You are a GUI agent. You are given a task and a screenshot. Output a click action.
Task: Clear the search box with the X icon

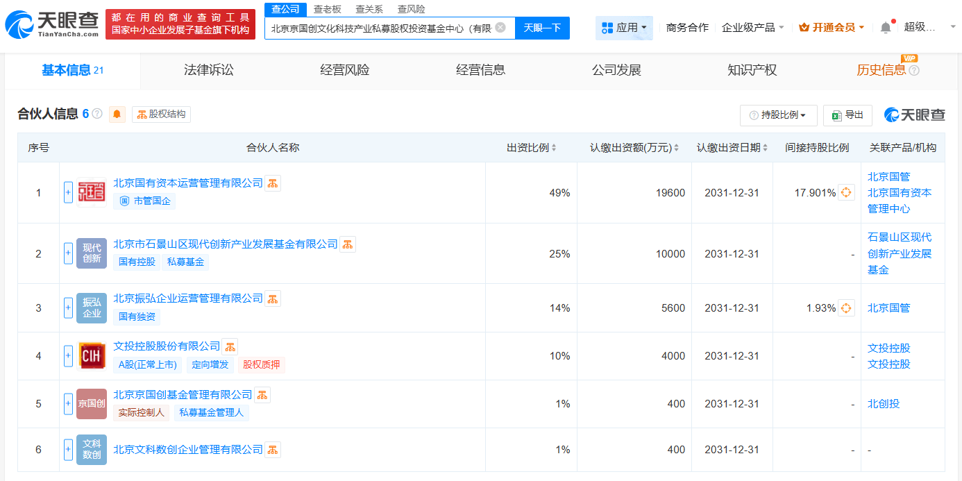500,28
